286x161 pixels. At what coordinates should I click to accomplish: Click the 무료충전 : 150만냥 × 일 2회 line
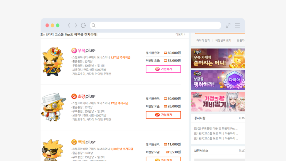(88, 157)
